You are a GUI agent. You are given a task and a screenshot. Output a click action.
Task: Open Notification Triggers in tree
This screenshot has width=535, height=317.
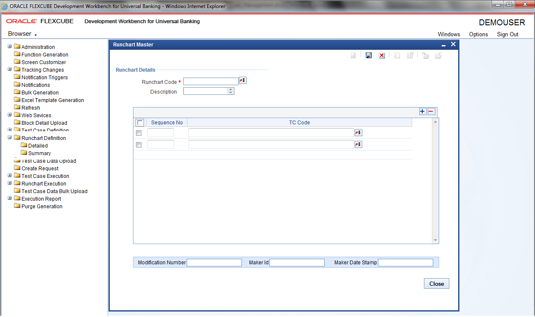coord(44,77)
